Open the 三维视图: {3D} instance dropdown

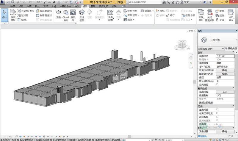pyautogui.click(x=222, y=48)
